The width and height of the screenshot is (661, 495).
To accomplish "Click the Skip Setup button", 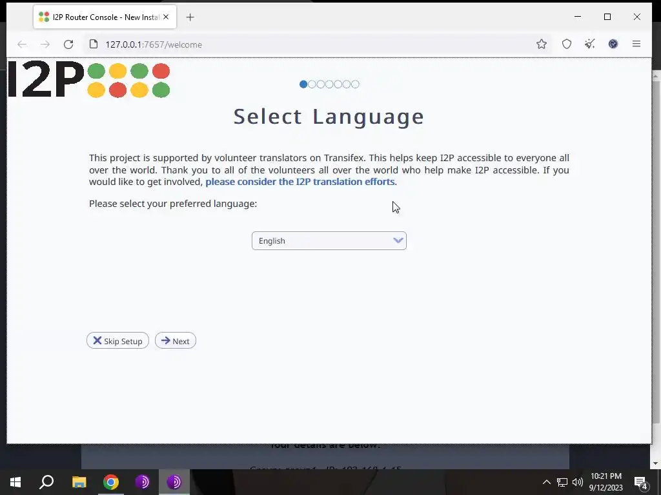I will (x=117, y=341).
